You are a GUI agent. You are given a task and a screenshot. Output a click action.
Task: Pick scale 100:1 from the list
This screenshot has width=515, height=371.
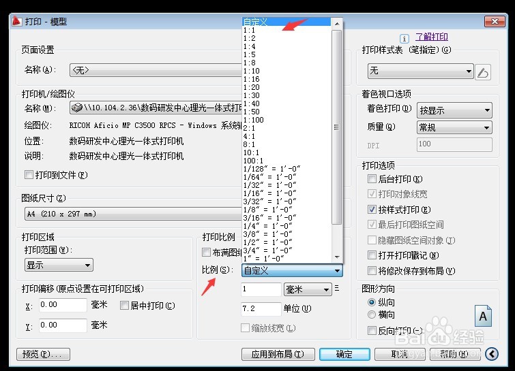(x=286, y=161)
